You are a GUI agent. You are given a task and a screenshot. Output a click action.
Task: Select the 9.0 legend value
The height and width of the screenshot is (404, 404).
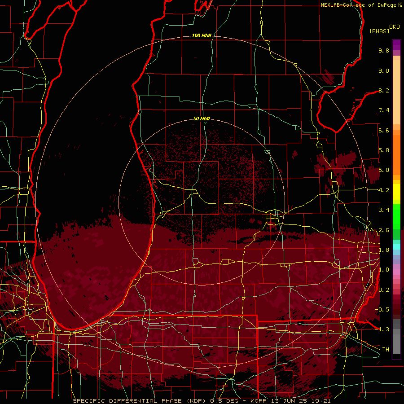384,70
